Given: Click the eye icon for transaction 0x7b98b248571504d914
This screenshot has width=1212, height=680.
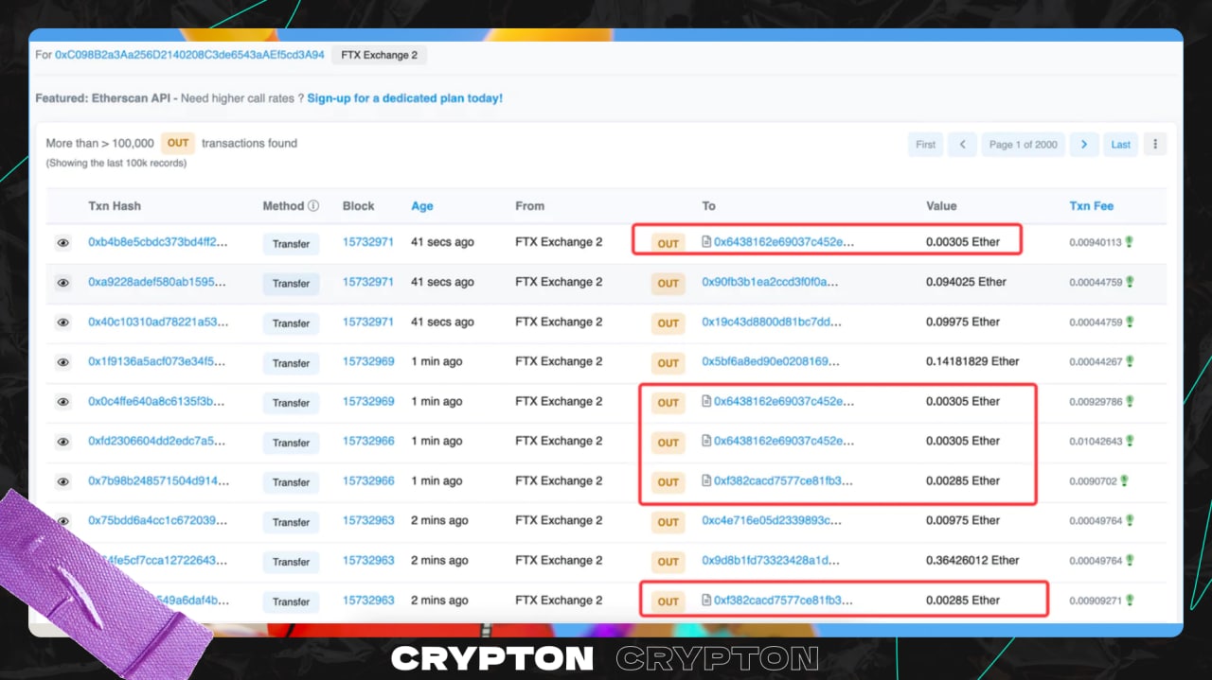Looking at the screenshot, I should (62, 481).
